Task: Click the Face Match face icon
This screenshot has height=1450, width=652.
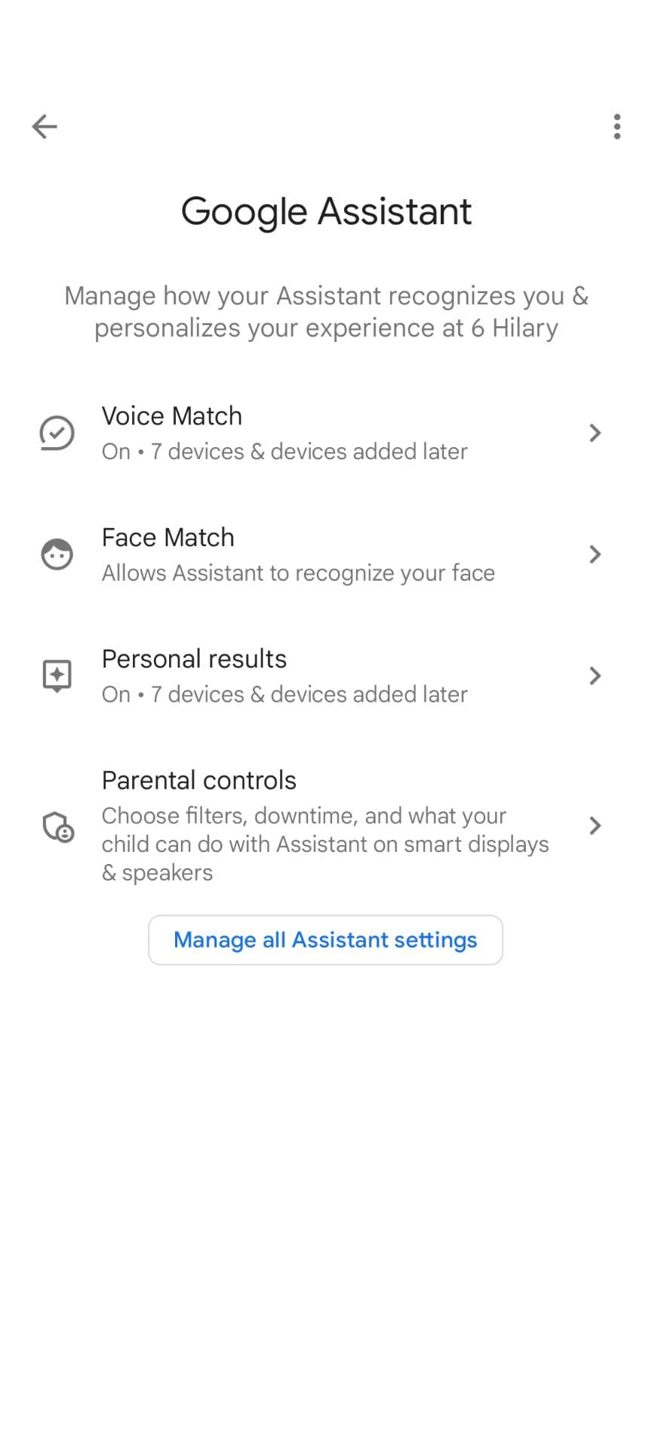Action: (57, 554)
